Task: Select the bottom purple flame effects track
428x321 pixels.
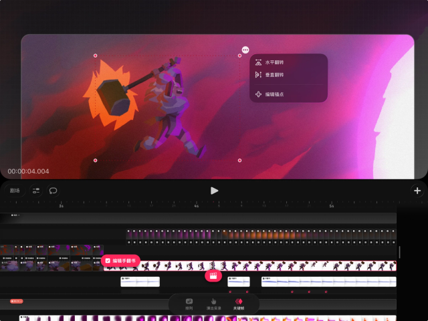Action: pos(207,318)
